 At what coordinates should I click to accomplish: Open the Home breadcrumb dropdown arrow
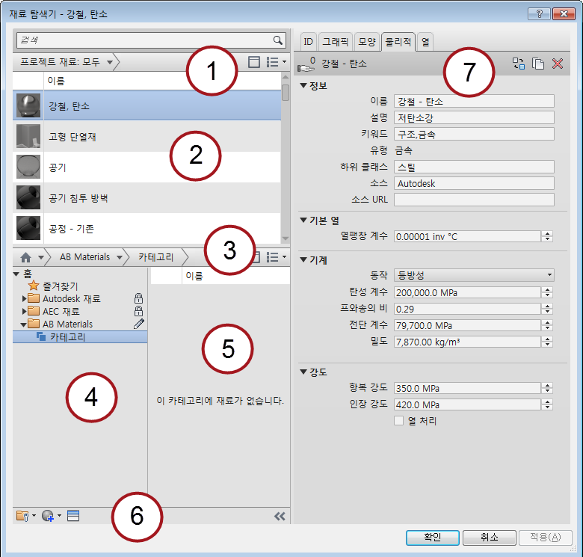tap(41, 257)
